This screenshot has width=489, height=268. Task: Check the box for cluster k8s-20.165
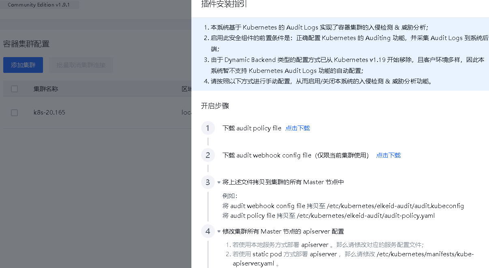point(15,113)
